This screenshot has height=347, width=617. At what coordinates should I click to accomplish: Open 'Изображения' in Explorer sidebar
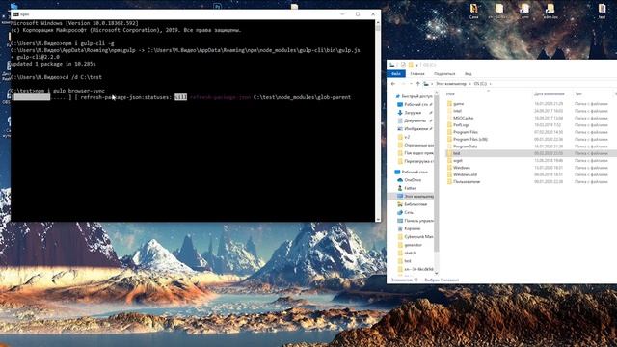[416, 128]
